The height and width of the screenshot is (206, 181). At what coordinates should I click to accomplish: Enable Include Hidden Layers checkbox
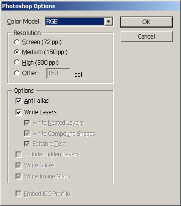18,154
